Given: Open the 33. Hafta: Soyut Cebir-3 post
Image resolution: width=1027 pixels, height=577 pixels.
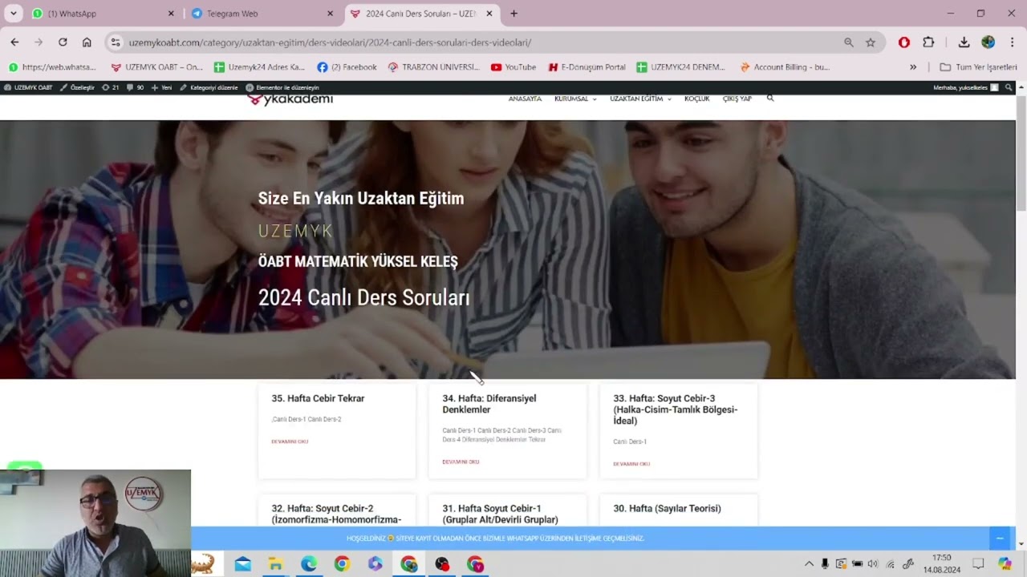Looking at the screenshot, I should pos(676,410).
